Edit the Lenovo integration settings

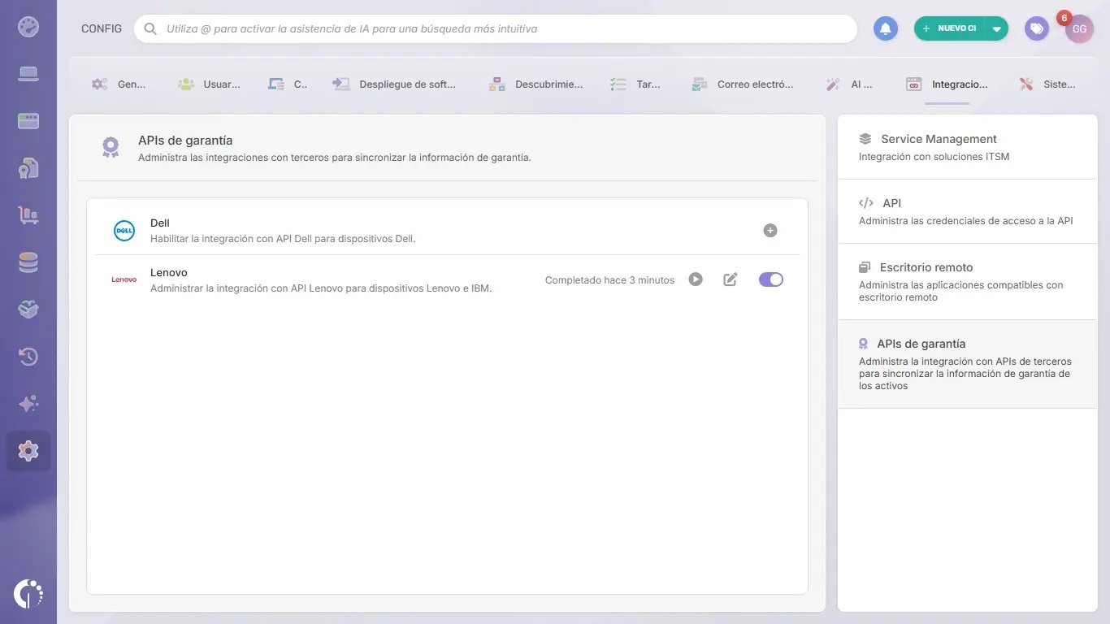731,279
